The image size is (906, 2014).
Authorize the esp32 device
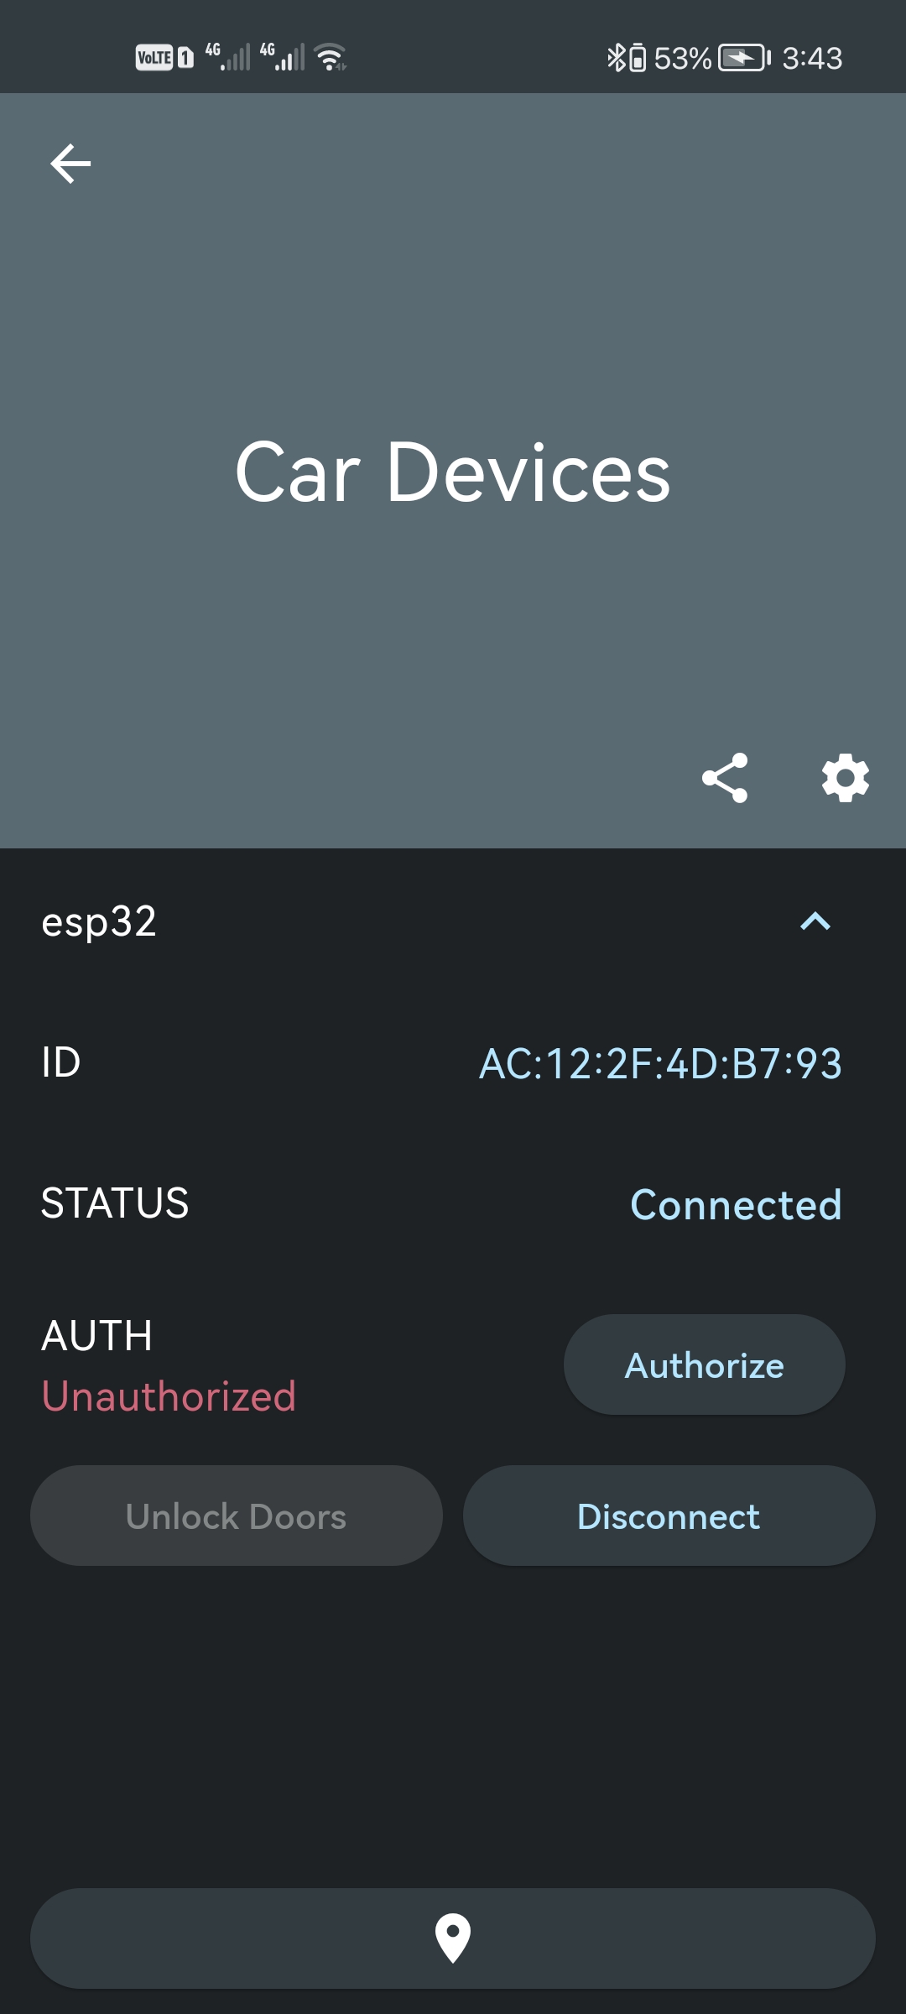point(703,1364)
